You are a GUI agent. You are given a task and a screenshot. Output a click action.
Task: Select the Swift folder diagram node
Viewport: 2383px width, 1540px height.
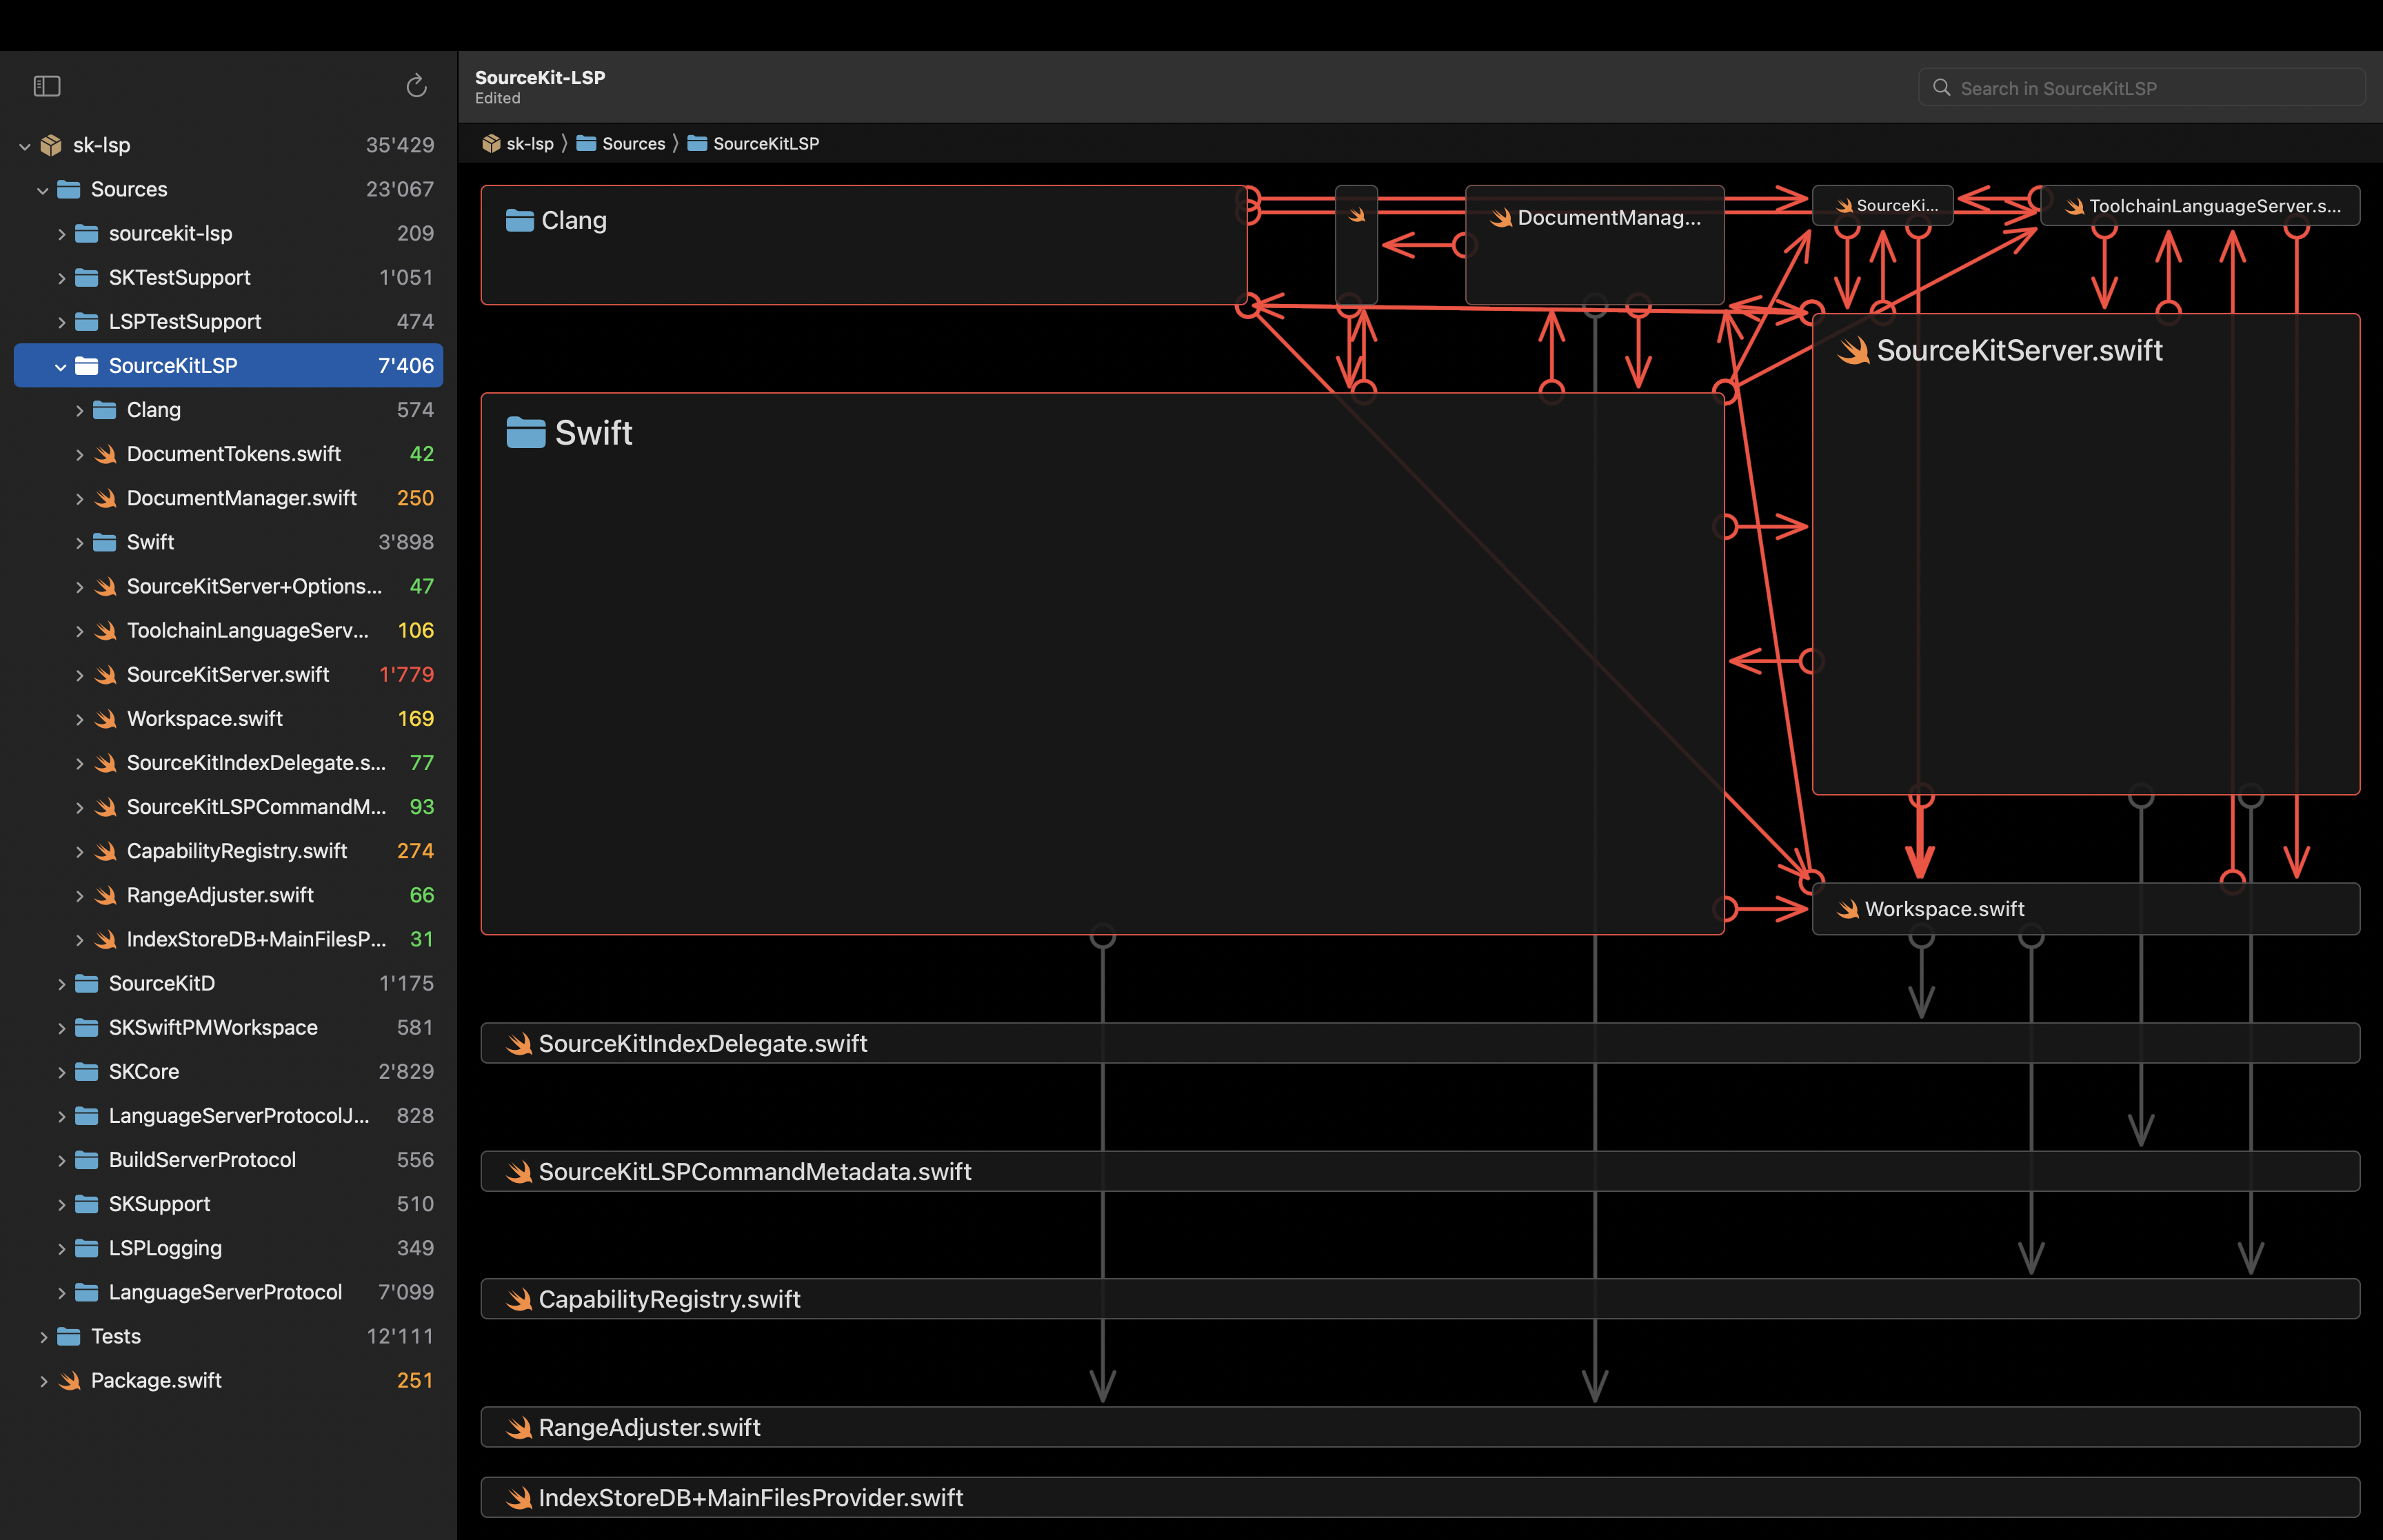1102,664
